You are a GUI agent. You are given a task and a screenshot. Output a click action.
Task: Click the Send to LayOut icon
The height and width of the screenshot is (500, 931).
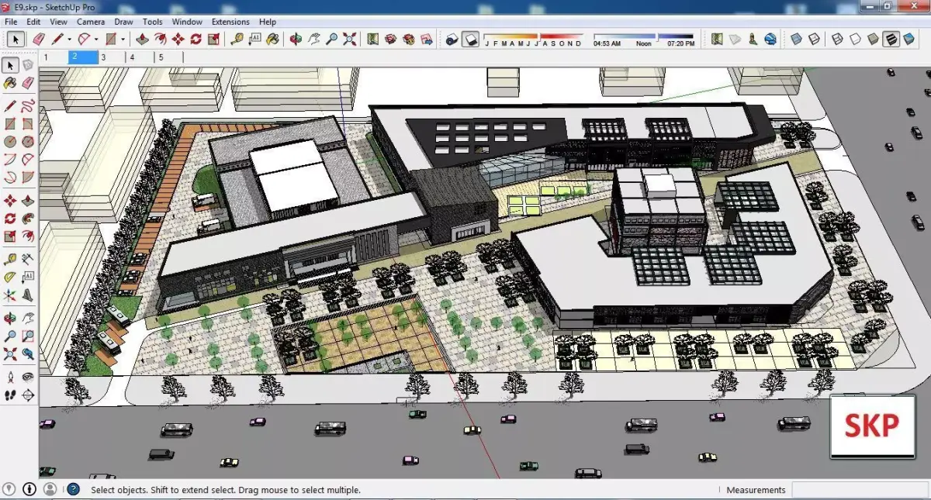click(427, 39)
